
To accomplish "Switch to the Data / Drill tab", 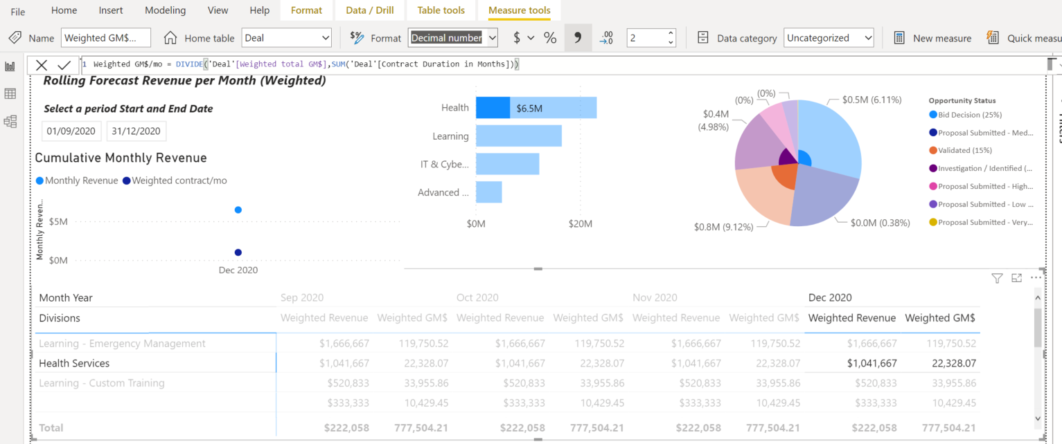I will [370, 10].
